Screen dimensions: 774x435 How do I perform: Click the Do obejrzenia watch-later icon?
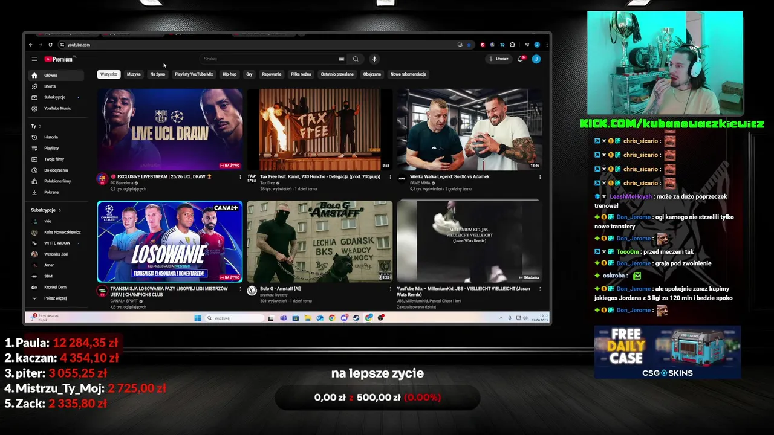(34, 170)
